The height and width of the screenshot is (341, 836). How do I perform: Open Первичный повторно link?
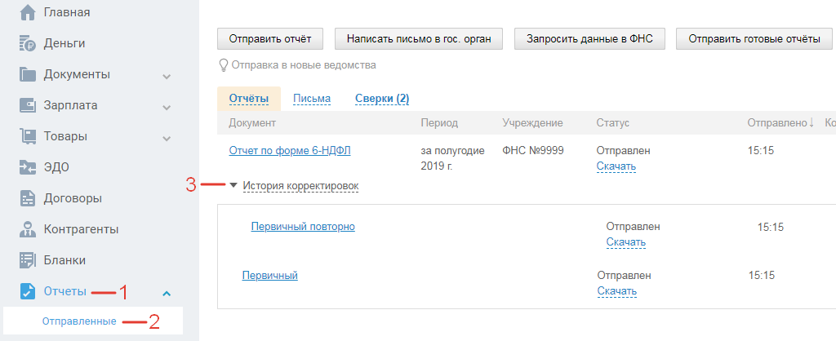click(x=303, y=227)
